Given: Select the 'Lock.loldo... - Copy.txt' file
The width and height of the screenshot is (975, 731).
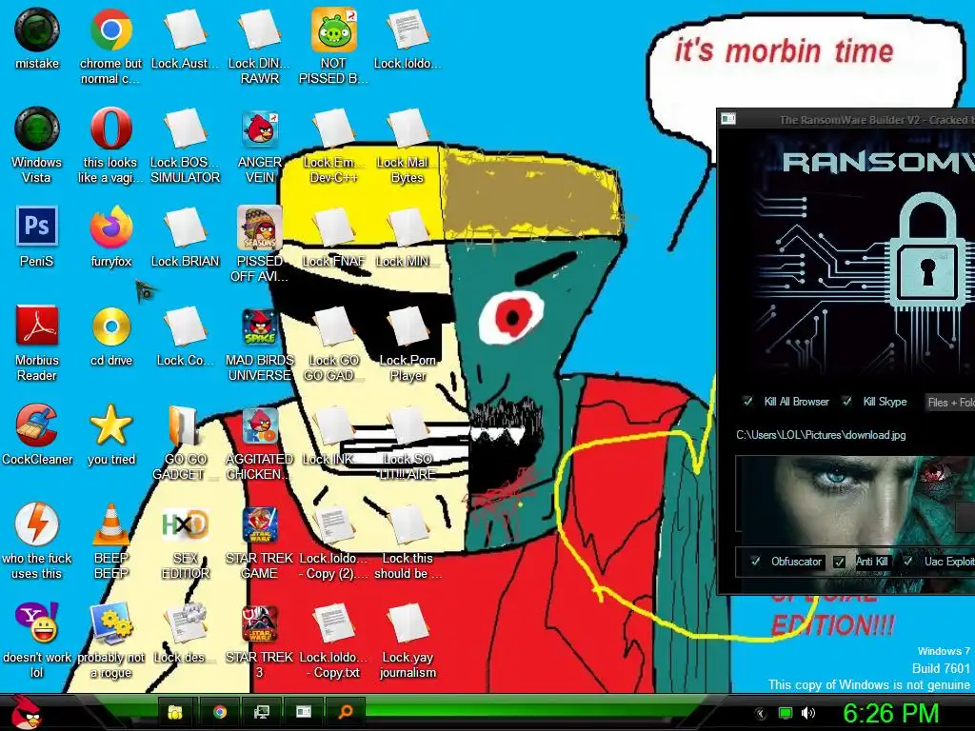Looking at the screenshot, I should [333, 622].
